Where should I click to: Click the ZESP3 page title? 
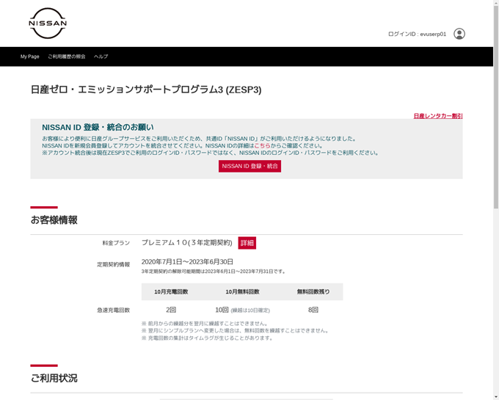tap(146, 90)
